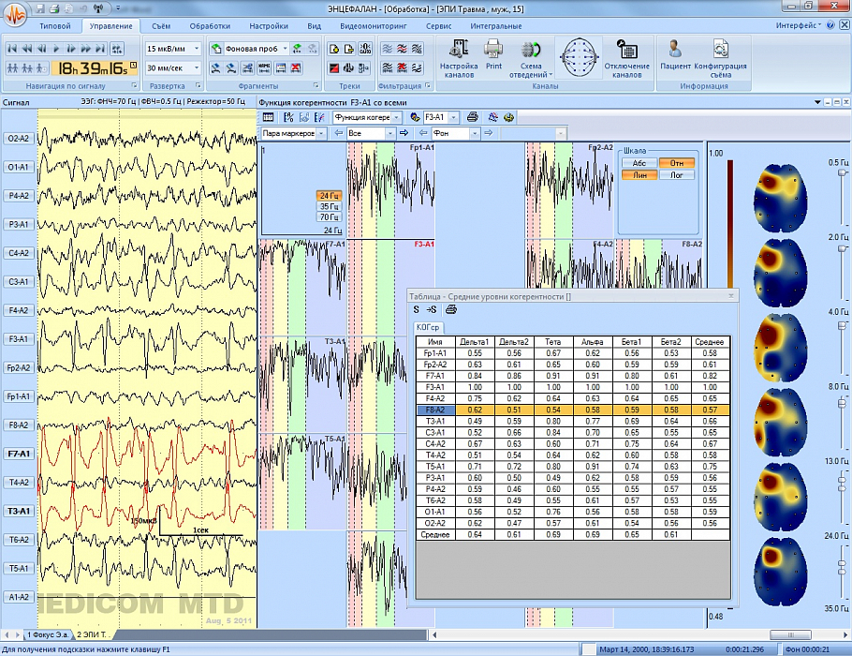Click the table view icon in coherence toolbar
Viewport: 852px width, 656px height.
point(269,117)
